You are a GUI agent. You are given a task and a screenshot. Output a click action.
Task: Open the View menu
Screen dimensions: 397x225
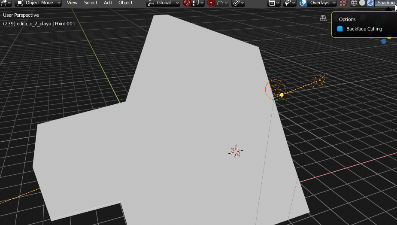tap(72, 3)
